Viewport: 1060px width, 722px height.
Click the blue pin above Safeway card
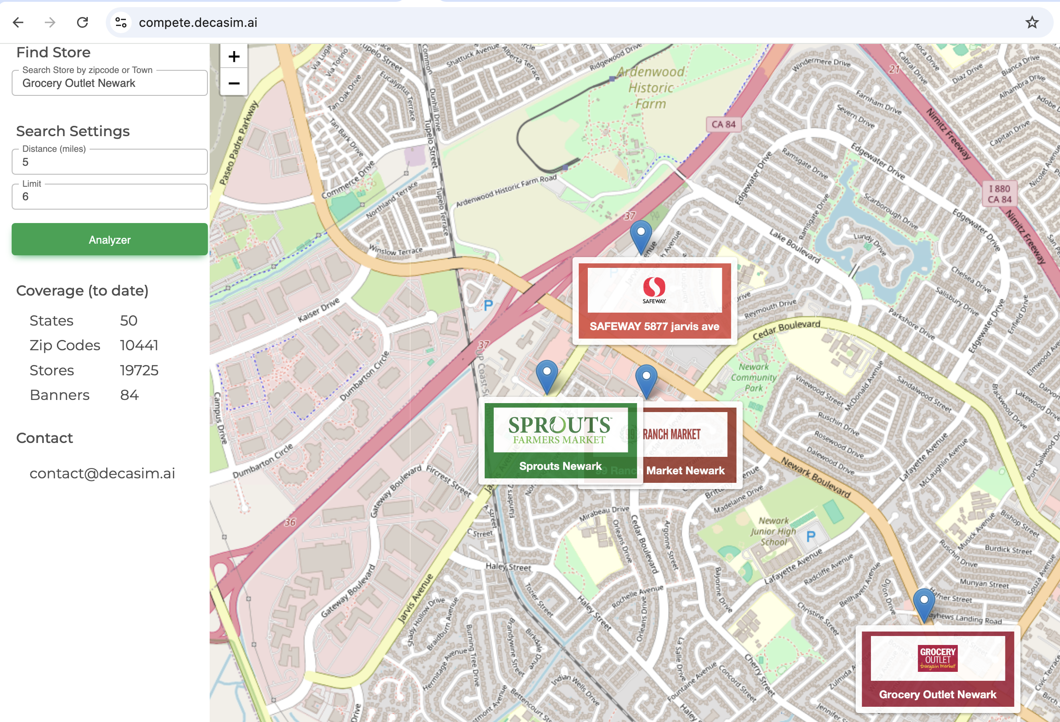click(x=640, y=235)
